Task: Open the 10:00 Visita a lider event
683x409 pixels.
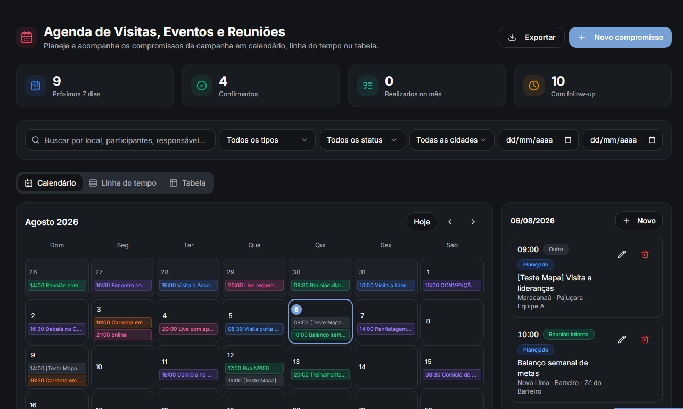Action: (386, 285)
